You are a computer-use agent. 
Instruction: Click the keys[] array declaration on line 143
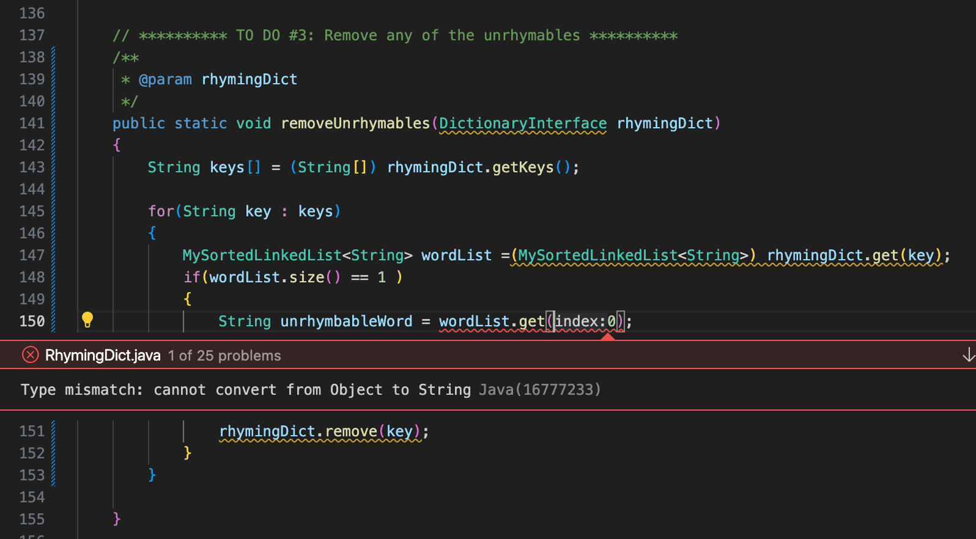tap(235, 167)
